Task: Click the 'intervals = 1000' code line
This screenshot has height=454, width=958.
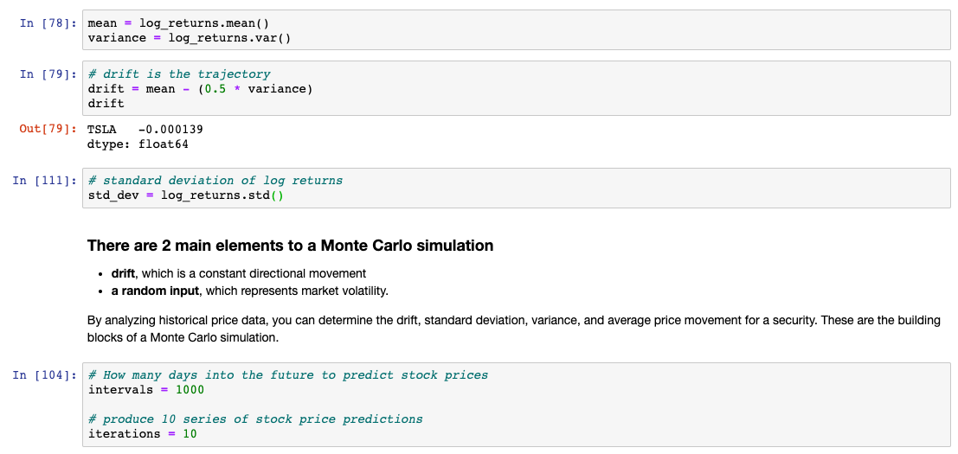Action: click(145, 390)
